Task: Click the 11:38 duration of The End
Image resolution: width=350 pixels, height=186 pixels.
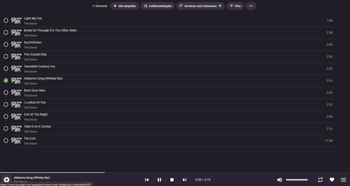Action: coord(328,140)
